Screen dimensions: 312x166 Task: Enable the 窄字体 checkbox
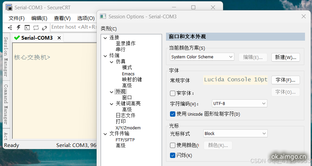pyautogui.click(x=173, y=93)
